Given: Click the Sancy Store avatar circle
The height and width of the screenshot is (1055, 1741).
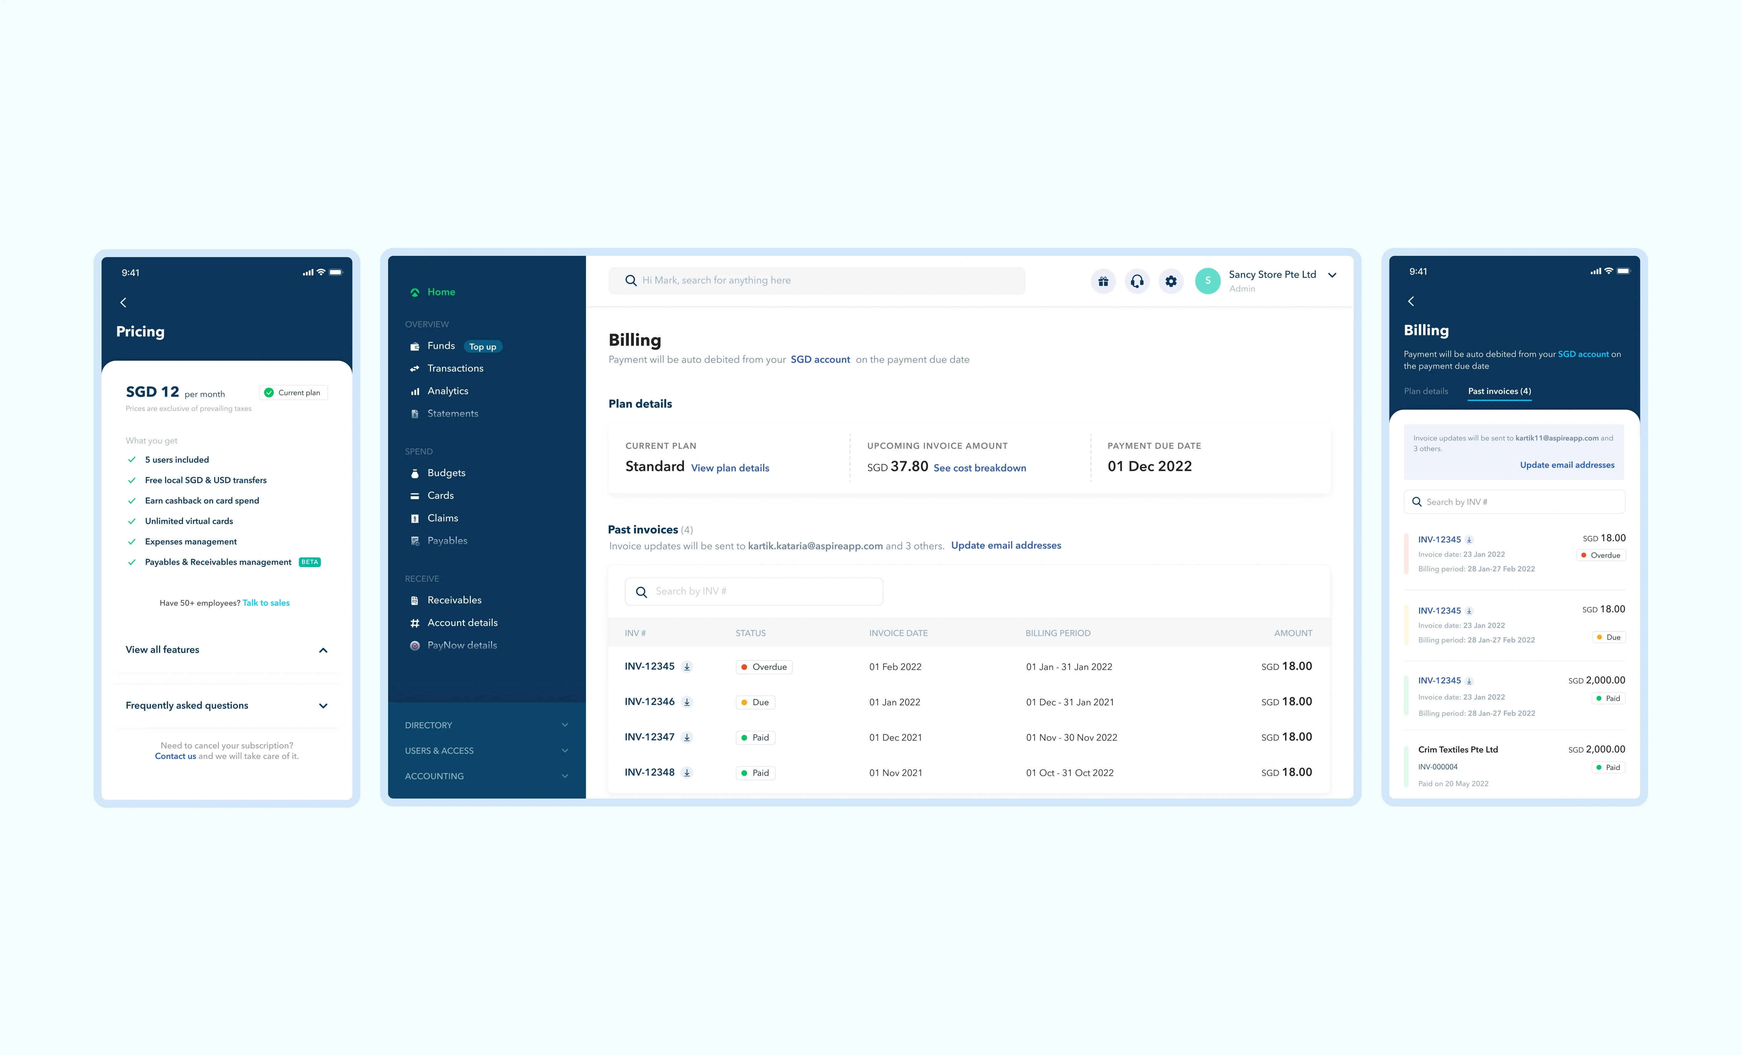Looking at the screenshot, I should coord(1207,281).
